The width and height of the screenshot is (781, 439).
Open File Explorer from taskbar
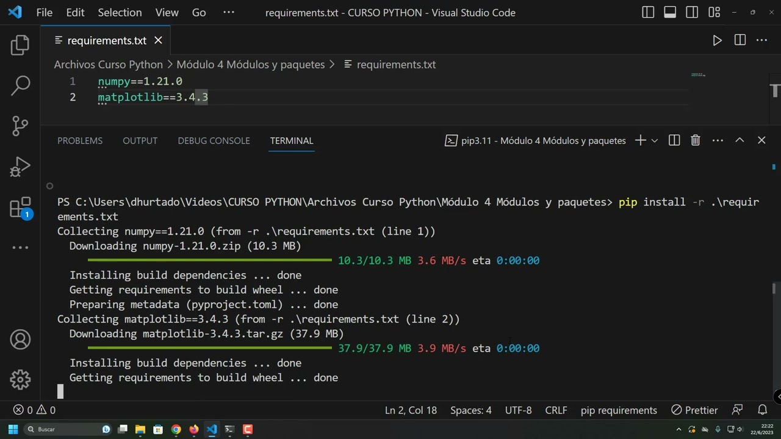pyautogui.click(x=140, y=429)
